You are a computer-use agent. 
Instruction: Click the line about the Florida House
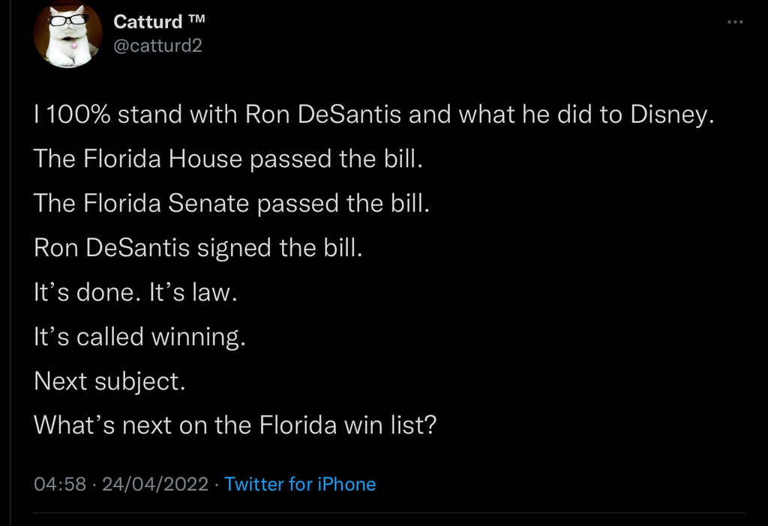point(229,160)
